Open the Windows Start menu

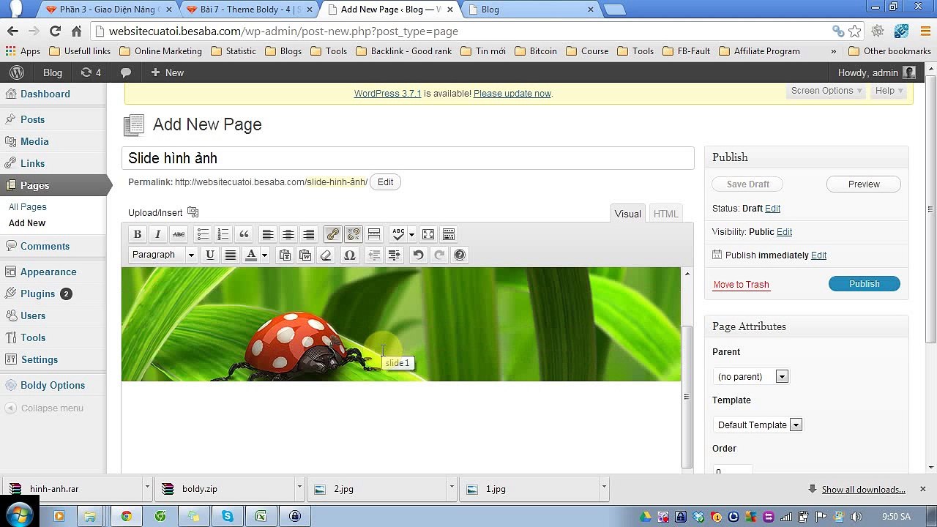click(x=19, y=516)
